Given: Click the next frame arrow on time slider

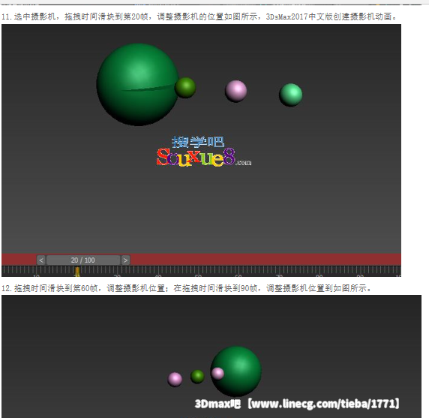Looking at the screenshot, I should pyautogui.click(x=125, y=260).
